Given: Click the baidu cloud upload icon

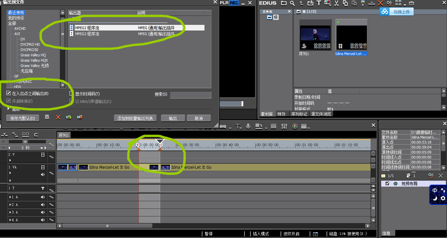Looking at the screenshot, I should [384, 12].
